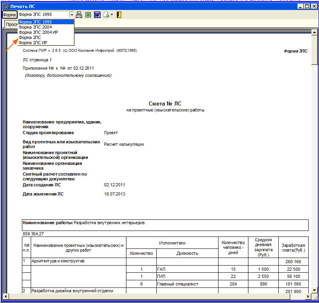
Task: Export report to Word
Action: pyautogui.click(x=97, y=15)
